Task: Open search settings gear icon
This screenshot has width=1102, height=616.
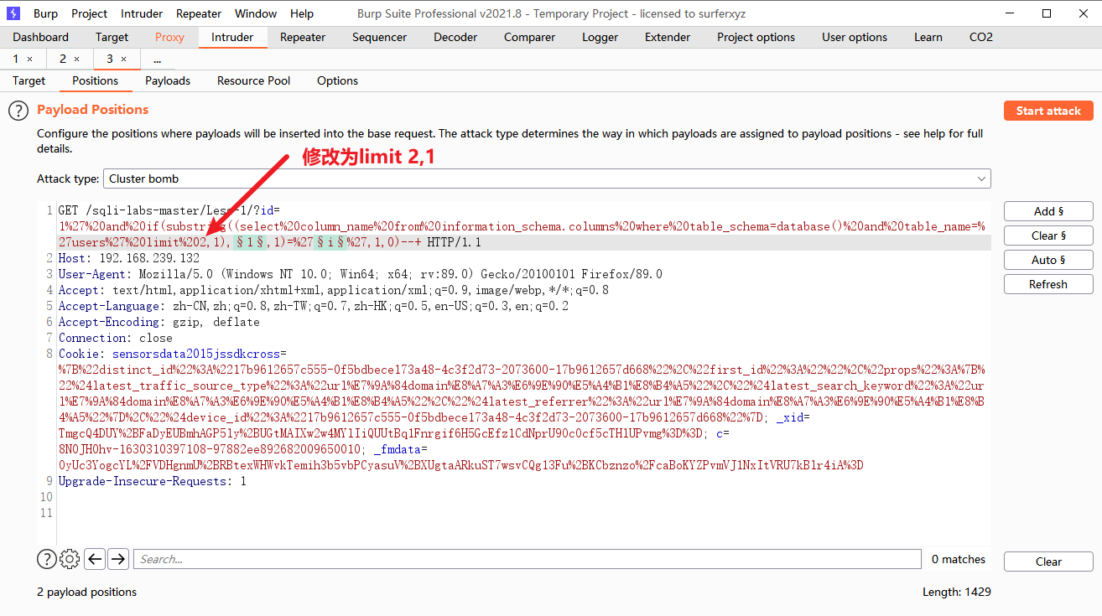Action: [x=70, y=559]
